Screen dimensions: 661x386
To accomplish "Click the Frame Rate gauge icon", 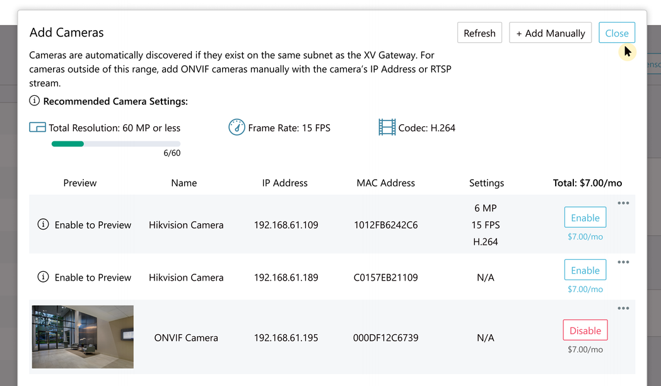I will point(237,127).
